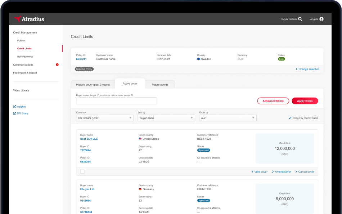Screen dimensions: 342x214
Task: Open Best Buy LLC buyer link
Action: [x=89, y=139]
